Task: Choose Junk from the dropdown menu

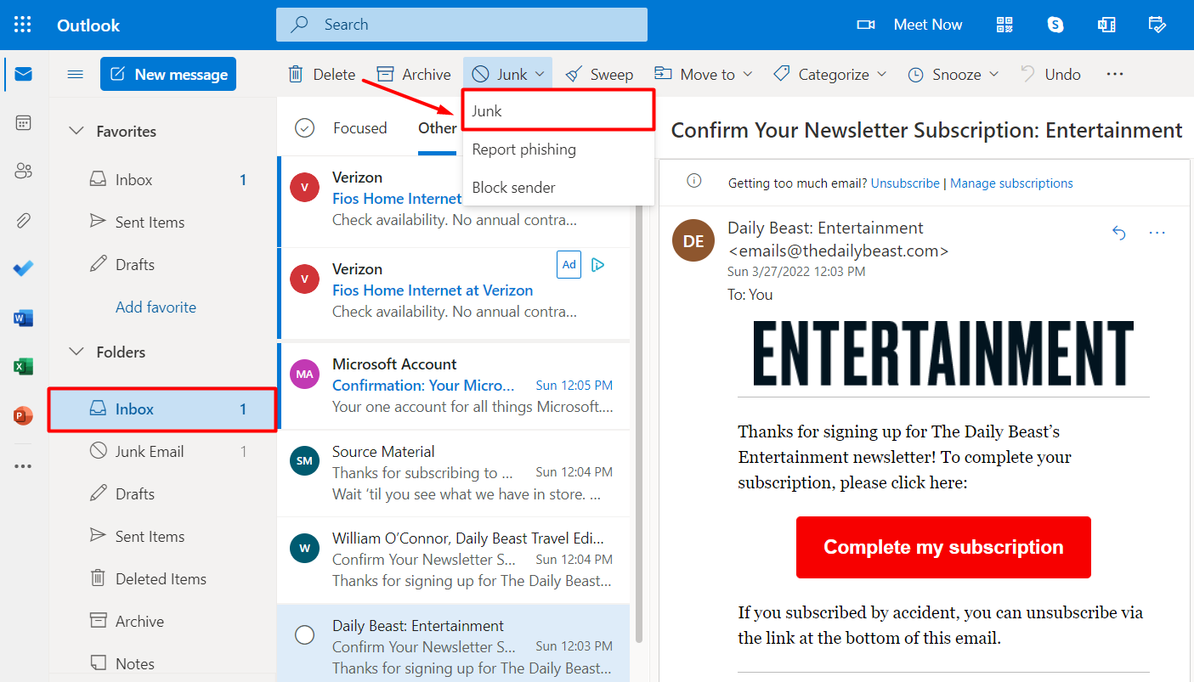Action: (x=558, y=110)
